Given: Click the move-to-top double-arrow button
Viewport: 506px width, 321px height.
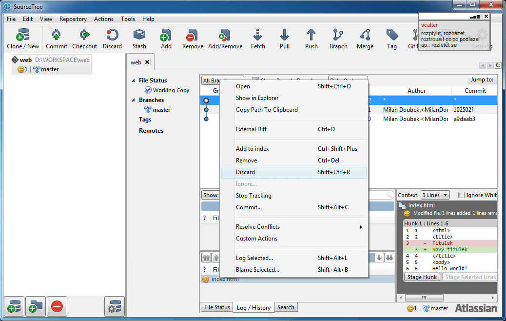Looking at the screenshot, I should point(206,258).
